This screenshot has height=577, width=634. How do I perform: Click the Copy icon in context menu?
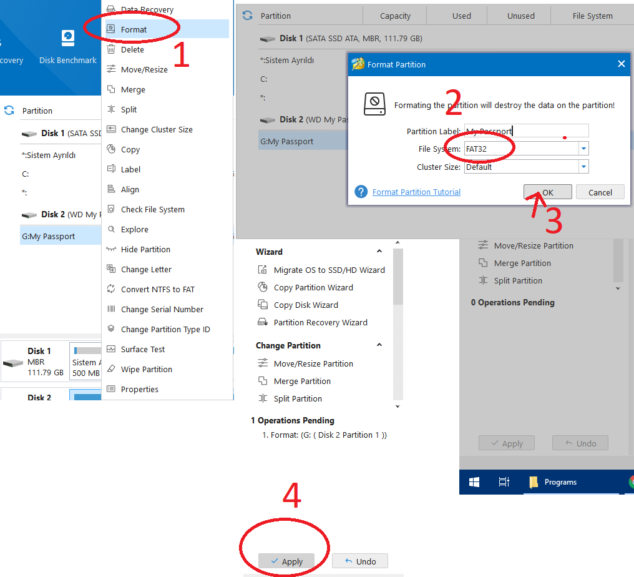111,149
